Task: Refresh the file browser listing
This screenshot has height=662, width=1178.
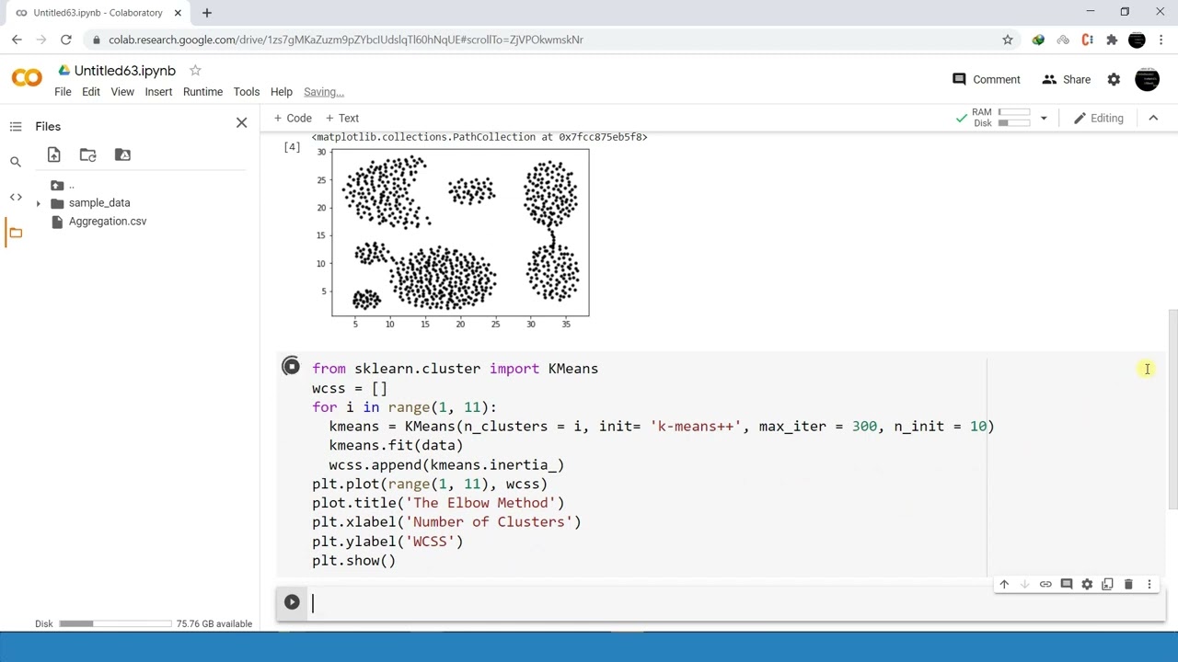Action: point(87,154)
